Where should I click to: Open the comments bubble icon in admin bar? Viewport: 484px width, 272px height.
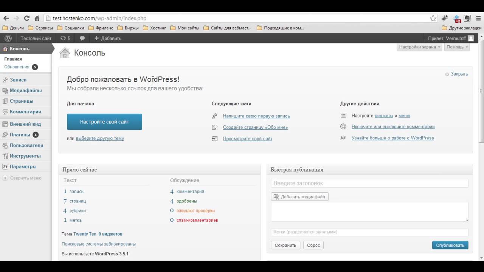pos(82,38)
